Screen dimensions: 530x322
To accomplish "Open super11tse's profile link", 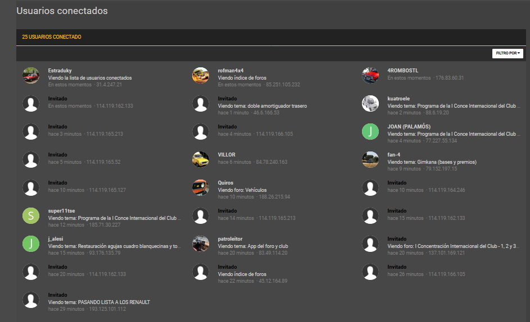I will click(x=61, y=210).
